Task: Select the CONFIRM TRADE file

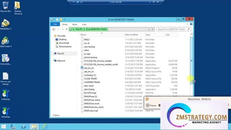Action: 92,82
